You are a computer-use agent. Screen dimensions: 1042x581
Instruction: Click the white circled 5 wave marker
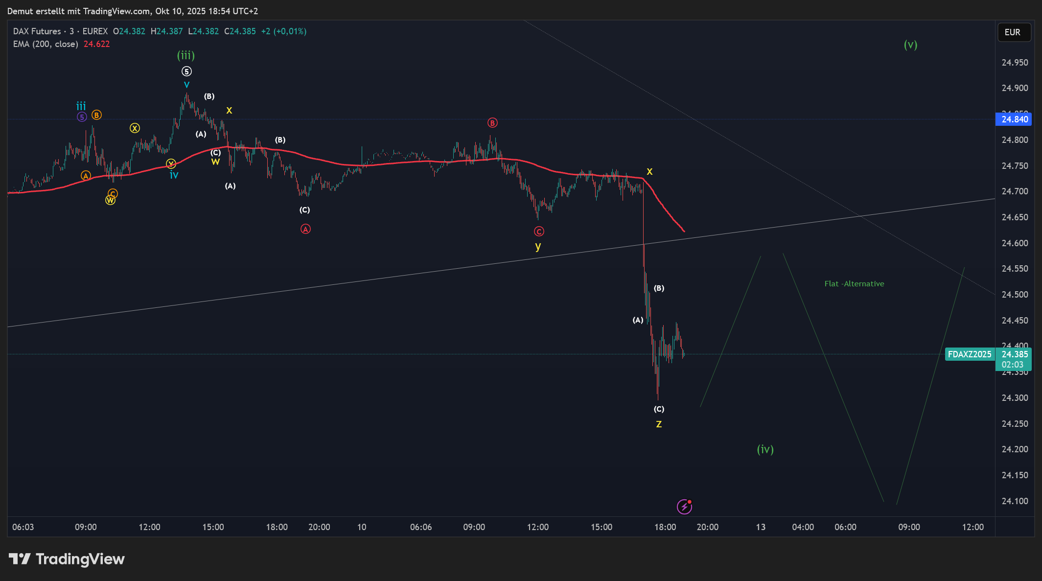186,71
